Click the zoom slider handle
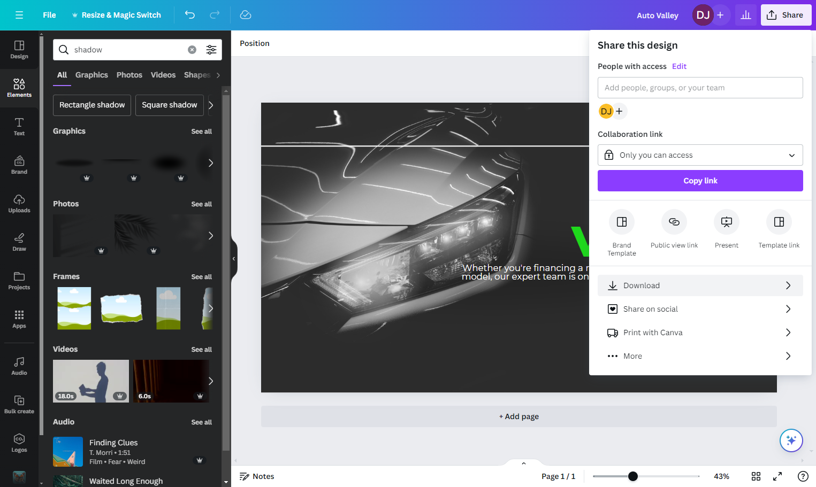The width and height of the screenshot is (816, 487). click(x=633, y=476)
